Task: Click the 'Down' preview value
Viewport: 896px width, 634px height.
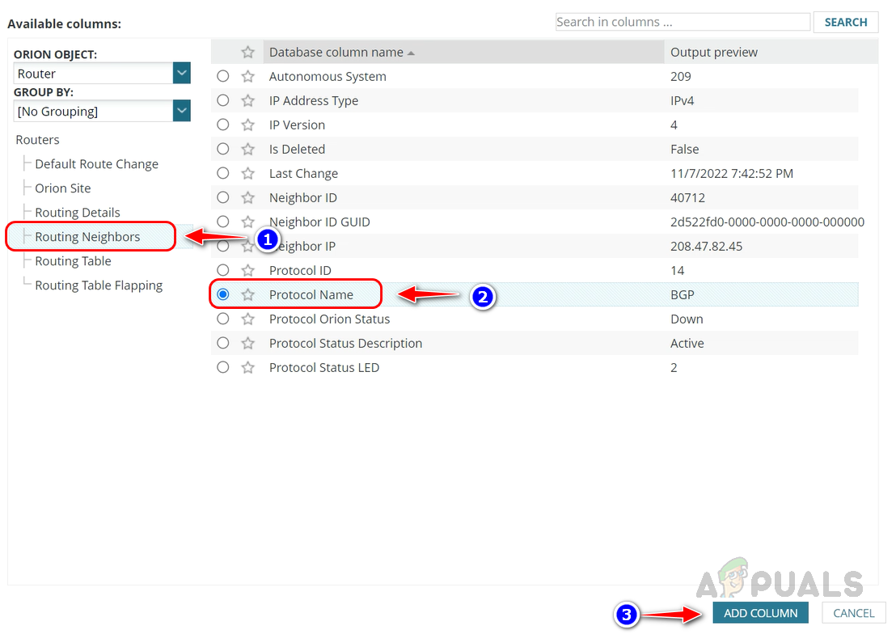Action: click(x=687, y=319)
